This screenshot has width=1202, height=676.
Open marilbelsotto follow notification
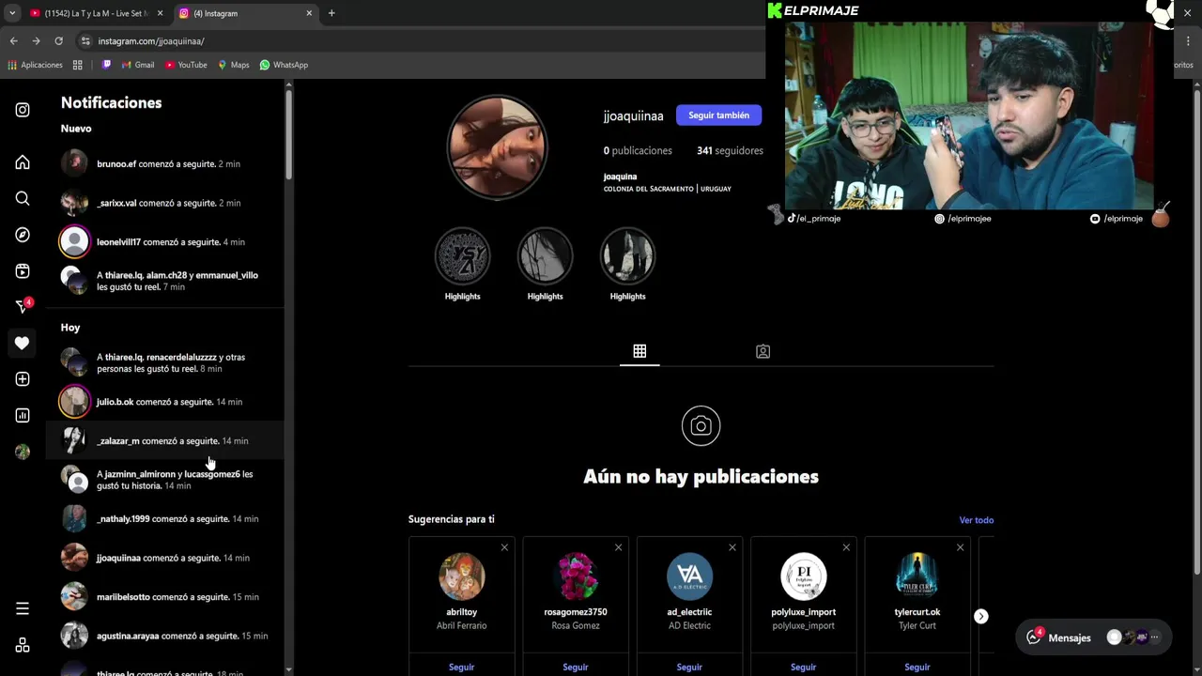click(164, 597)
